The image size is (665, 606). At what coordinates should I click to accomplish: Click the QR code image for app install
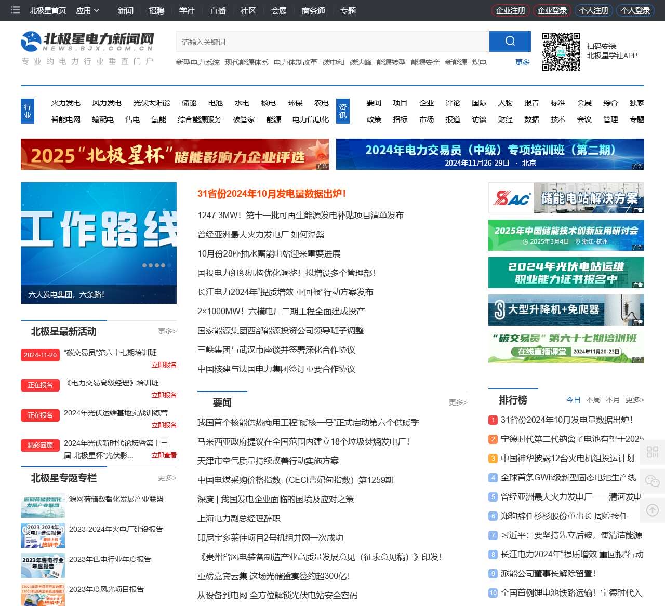[x=561, y=52]
